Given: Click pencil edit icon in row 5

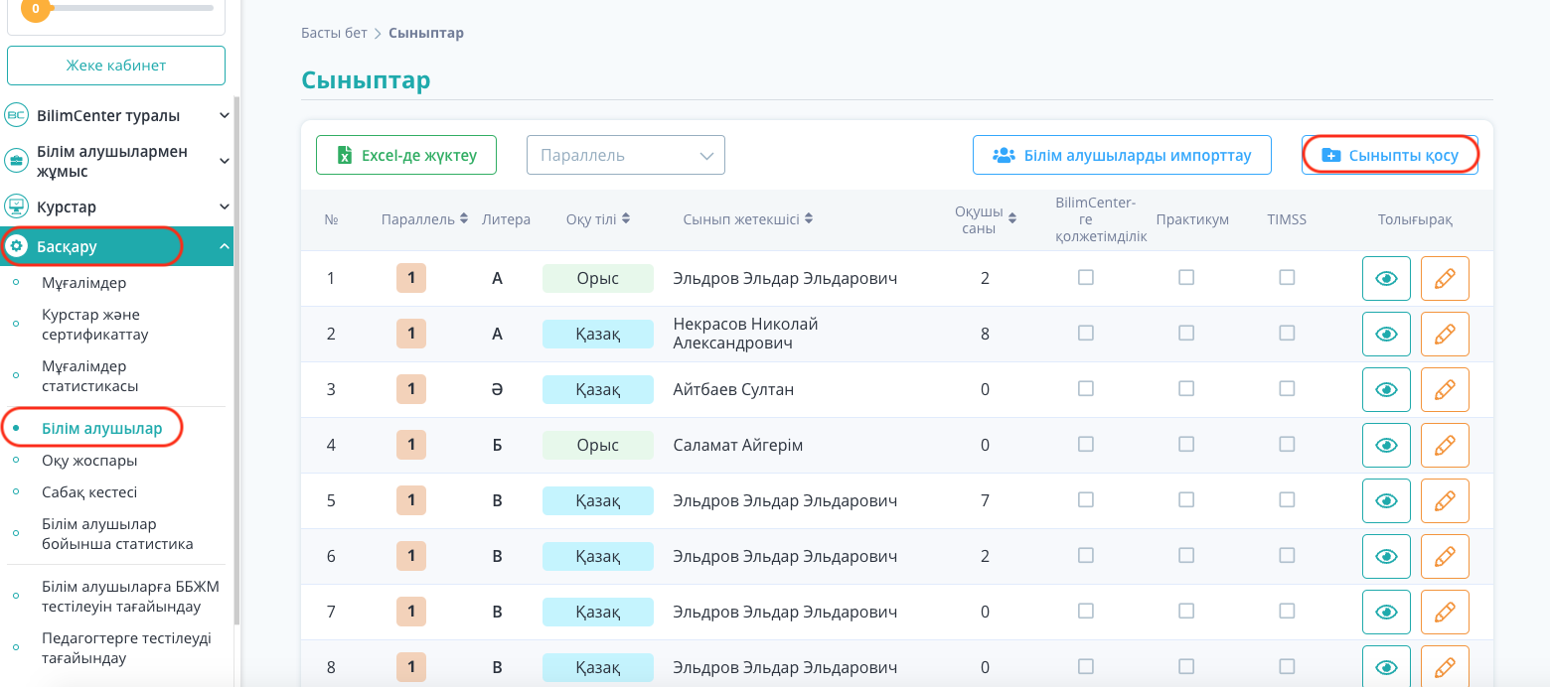Looking at the screenshot, I should tap(1445, 500).
